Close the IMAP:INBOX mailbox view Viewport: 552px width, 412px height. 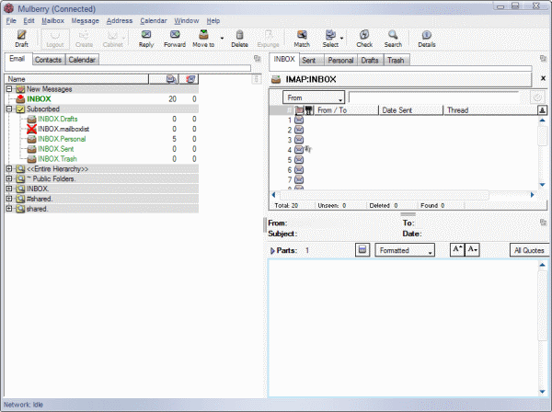tap(543, 78)
